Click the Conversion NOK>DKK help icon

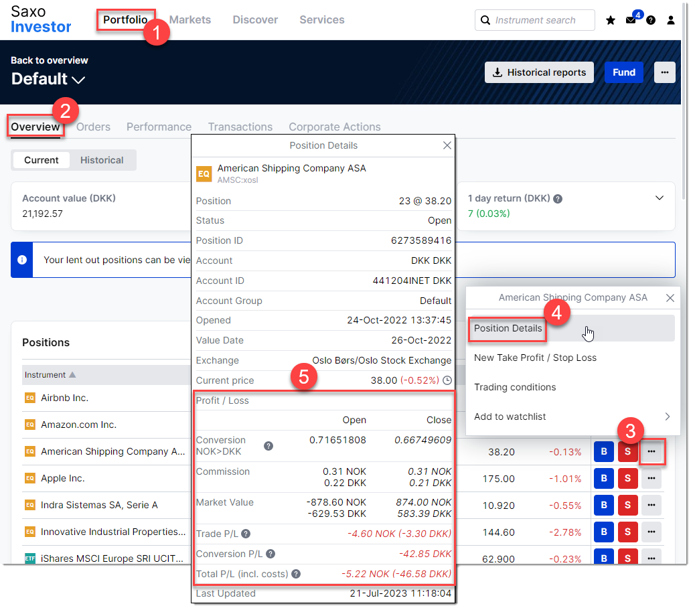[268, 446]
